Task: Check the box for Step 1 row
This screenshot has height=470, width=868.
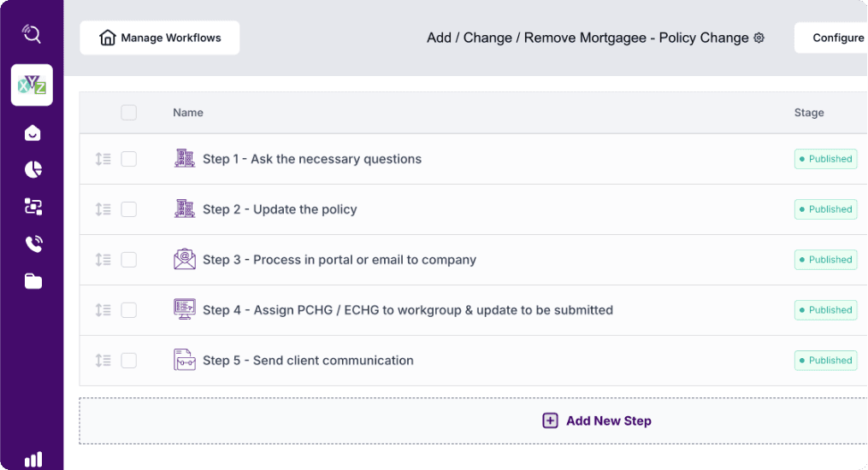Action: [x=128, y=159]
